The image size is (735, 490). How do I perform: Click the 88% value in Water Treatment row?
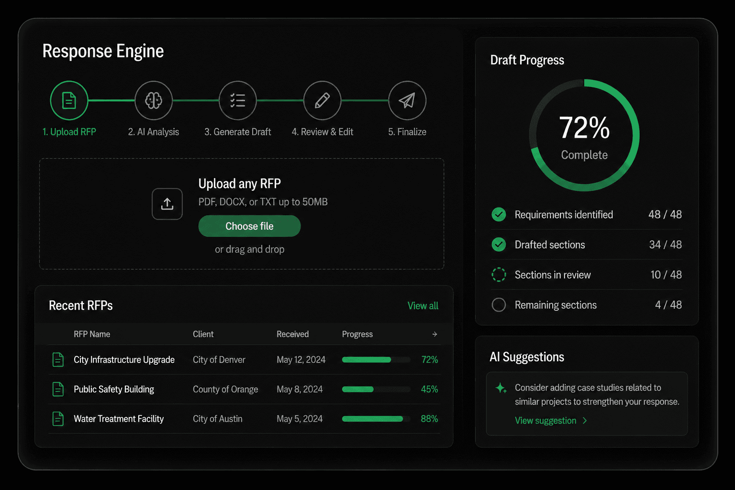429,419
